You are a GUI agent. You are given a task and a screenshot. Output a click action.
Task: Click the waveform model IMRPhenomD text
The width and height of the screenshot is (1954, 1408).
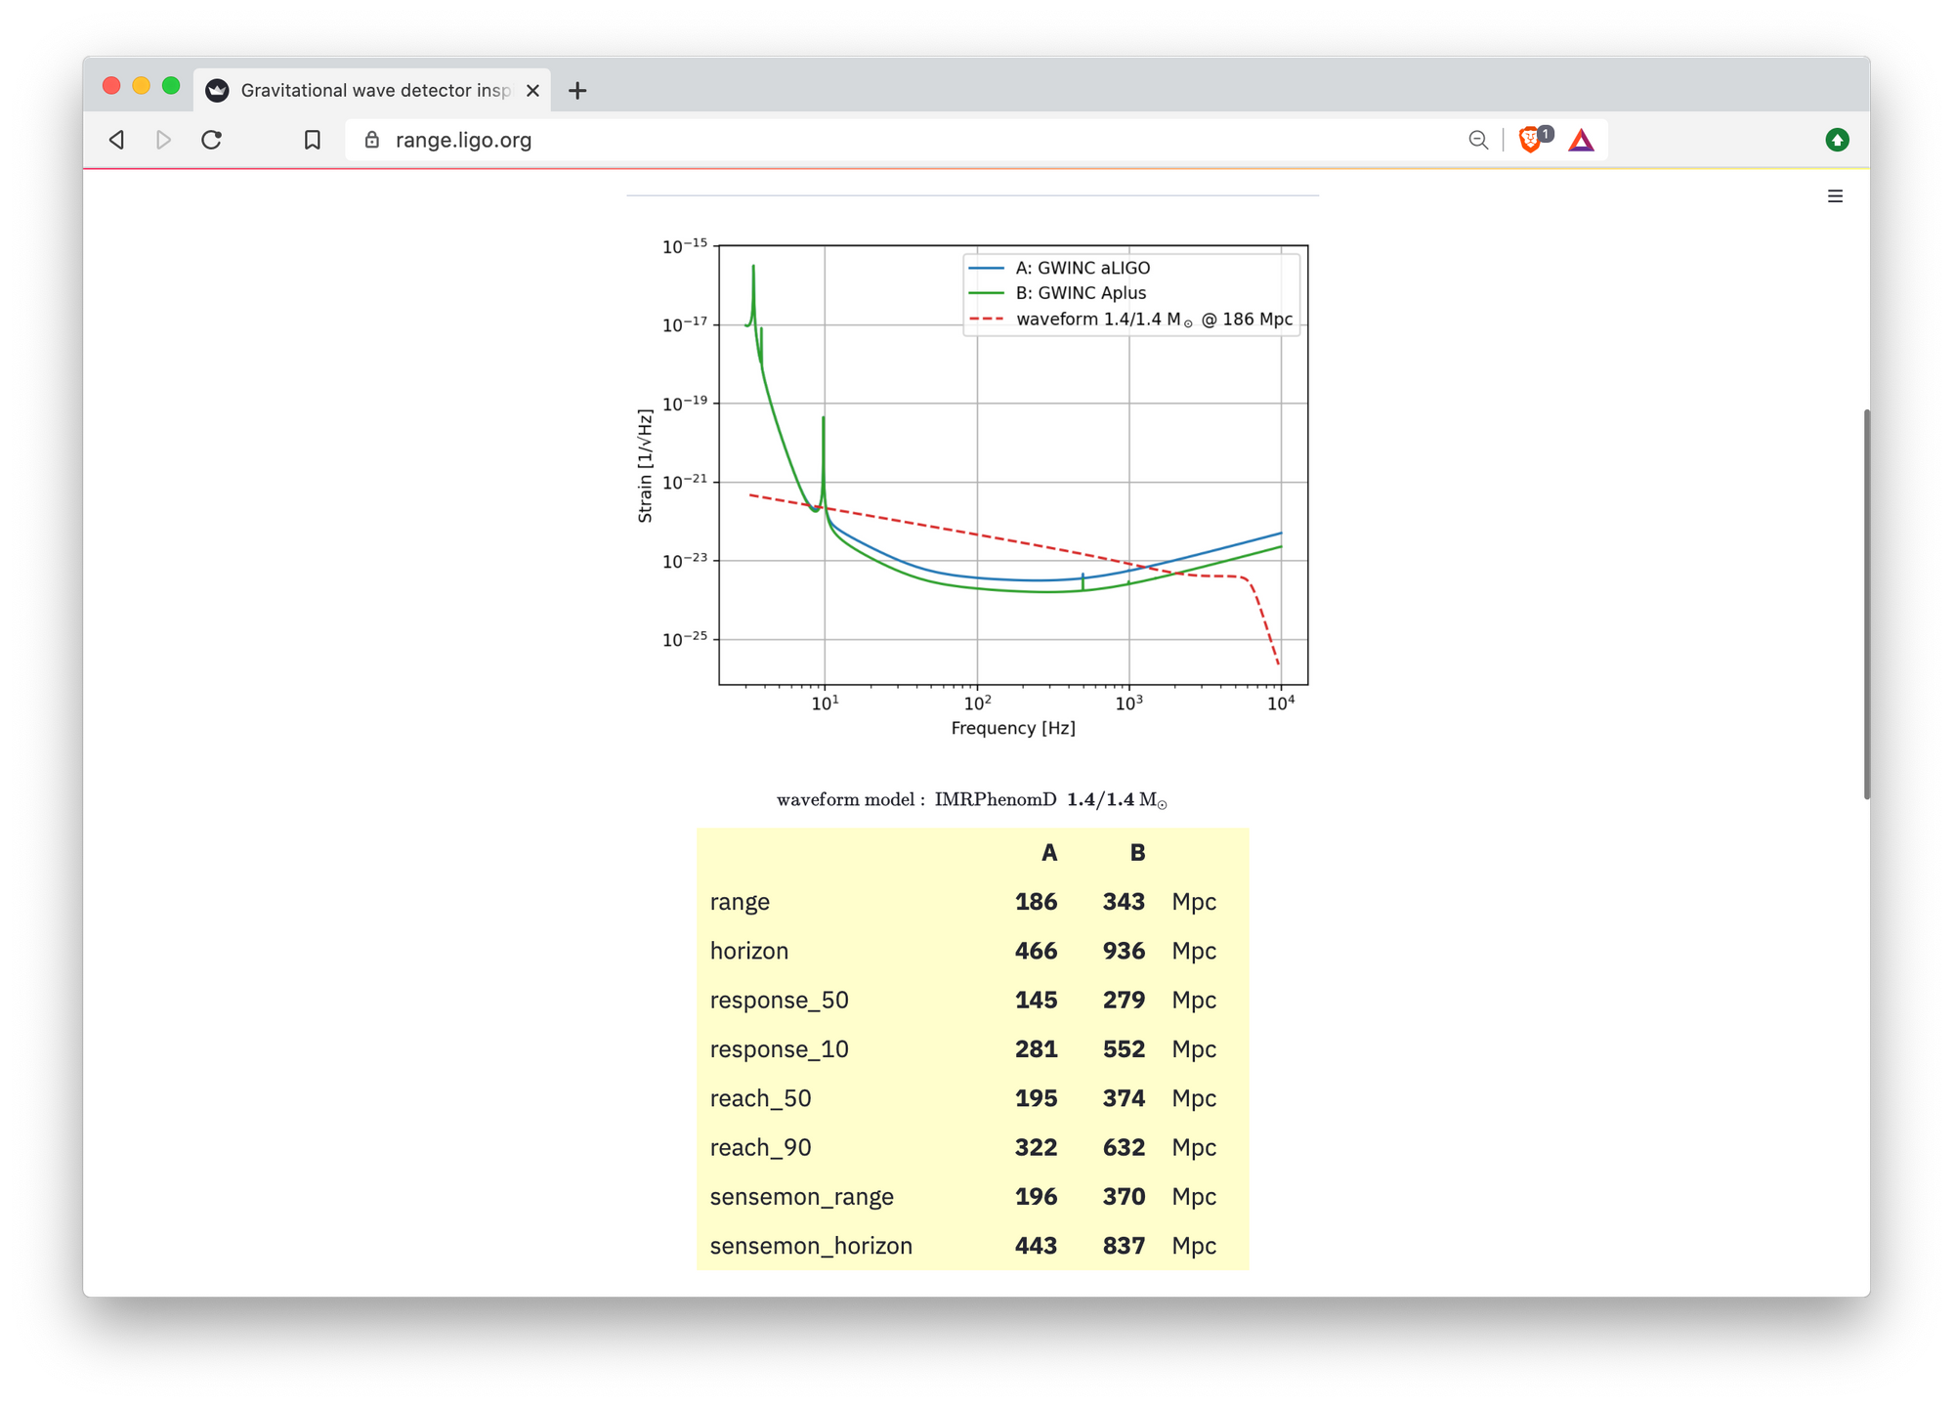pyautogui.click(x=972, y=799)
